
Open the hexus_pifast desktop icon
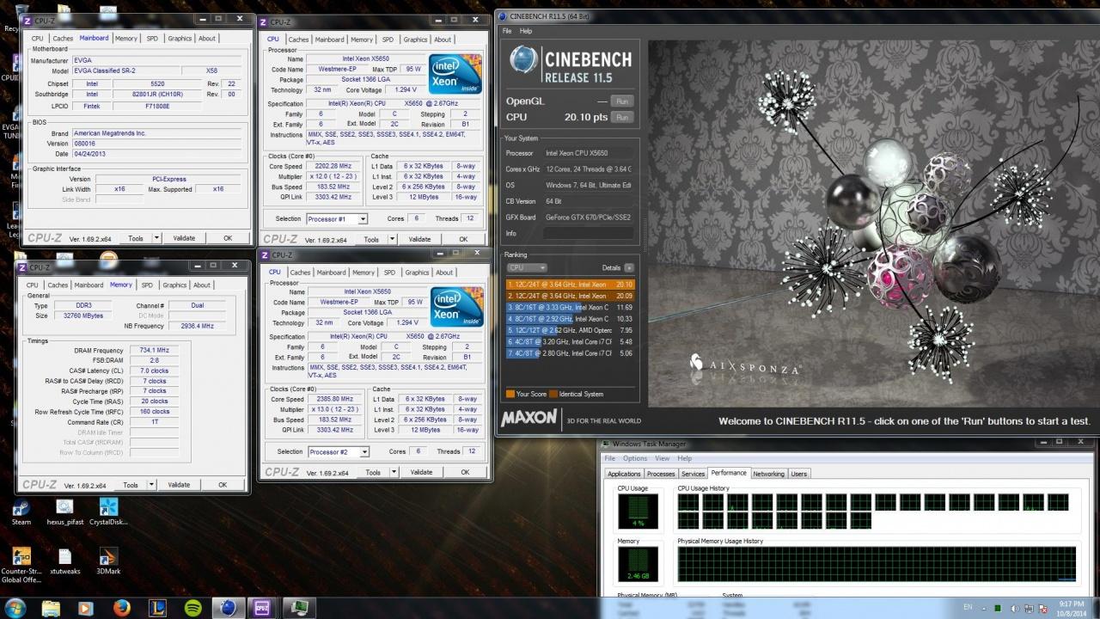(64, 512)
